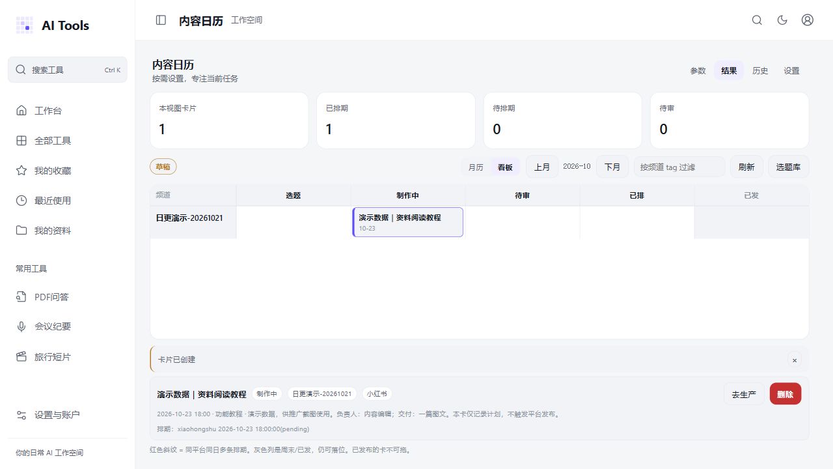Open 我的收藏 in the sidebar
The height and width of the screenshot is (469, 833).
(68, 171)
